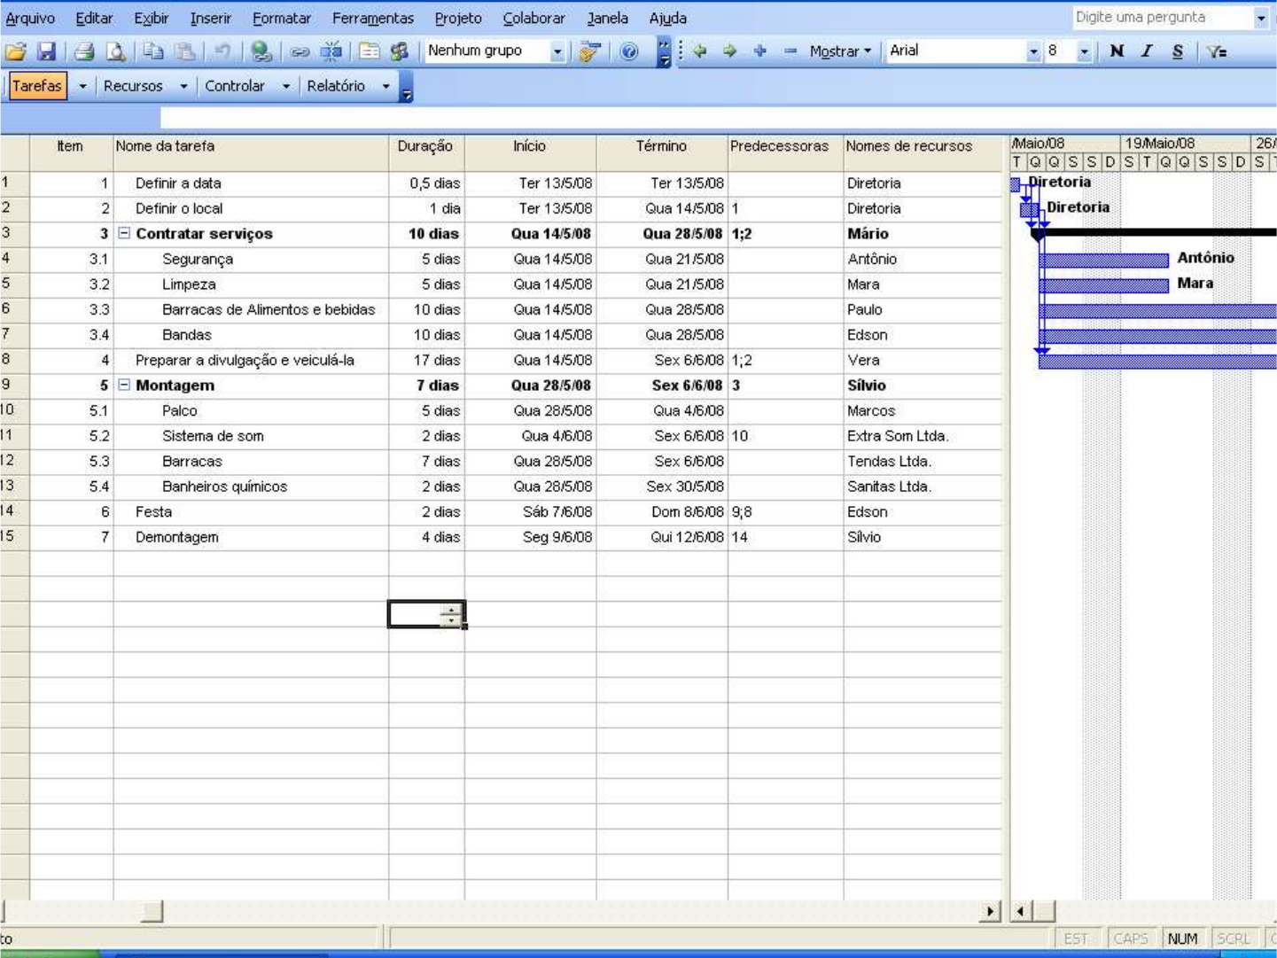Open the Ferramentas menu
The image size is (1277, 958).
coord(372,18)
